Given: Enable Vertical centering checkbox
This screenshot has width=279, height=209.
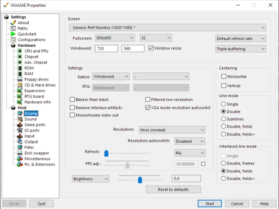Looking at the screenshot, I should 224,86.
